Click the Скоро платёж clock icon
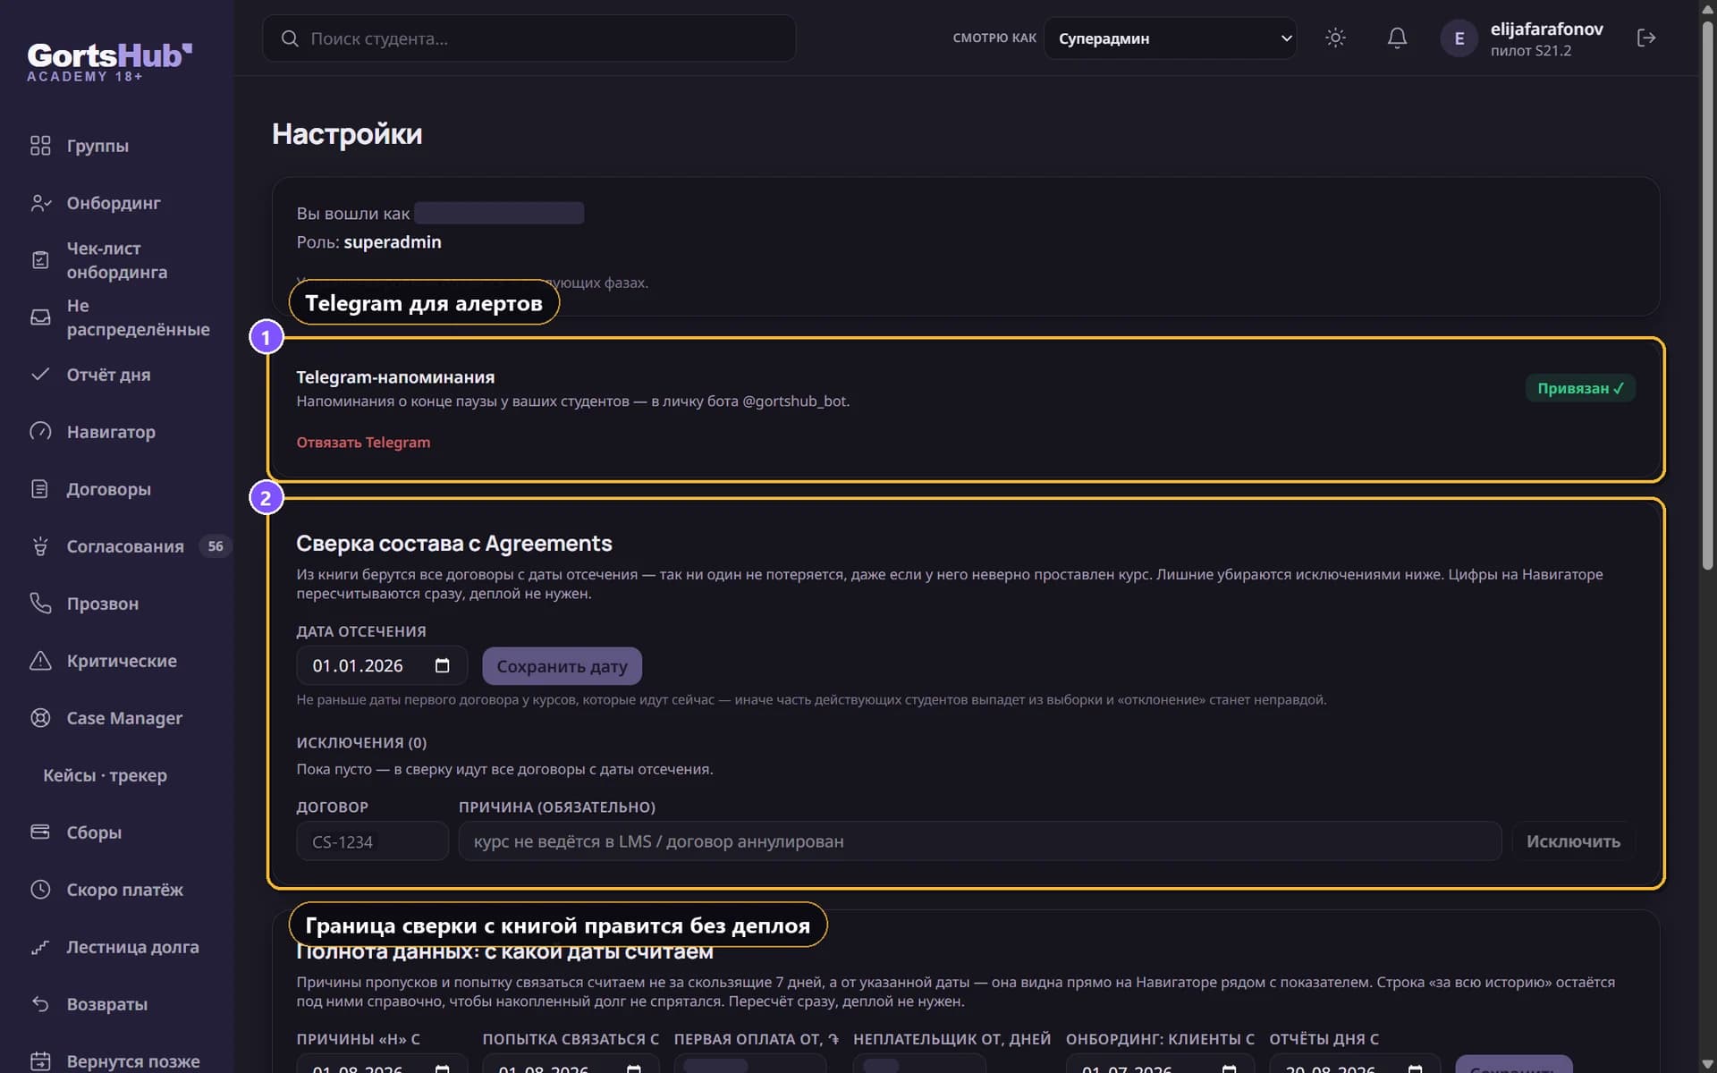Screen dimensions: 1717x1073 pyautogui.click(x=40, y=890)
